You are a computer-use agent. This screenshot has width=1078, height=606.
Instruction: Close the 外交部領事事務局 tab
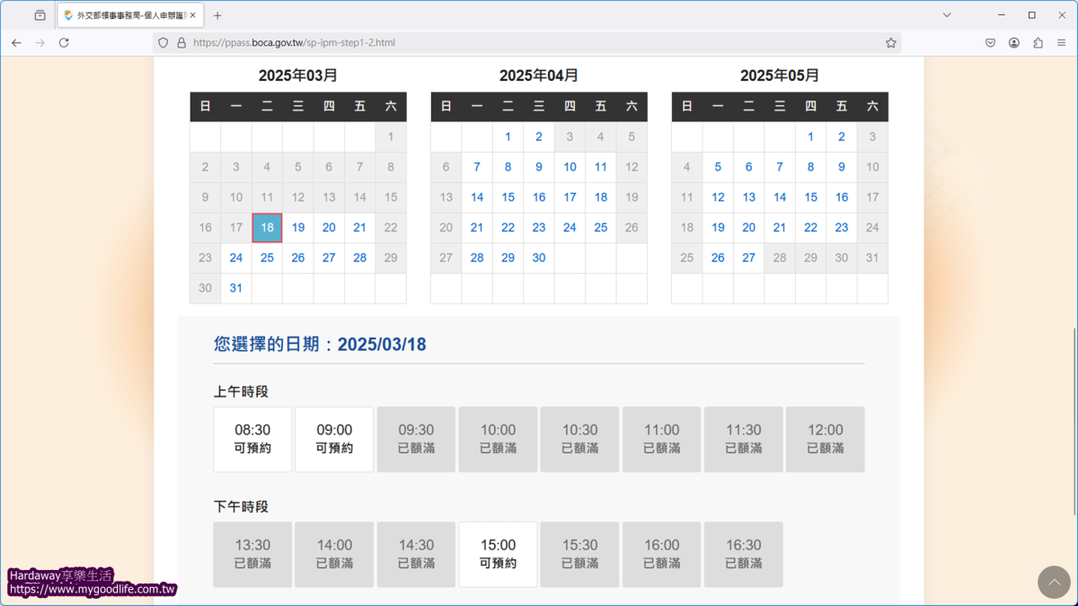click(192, 15)
